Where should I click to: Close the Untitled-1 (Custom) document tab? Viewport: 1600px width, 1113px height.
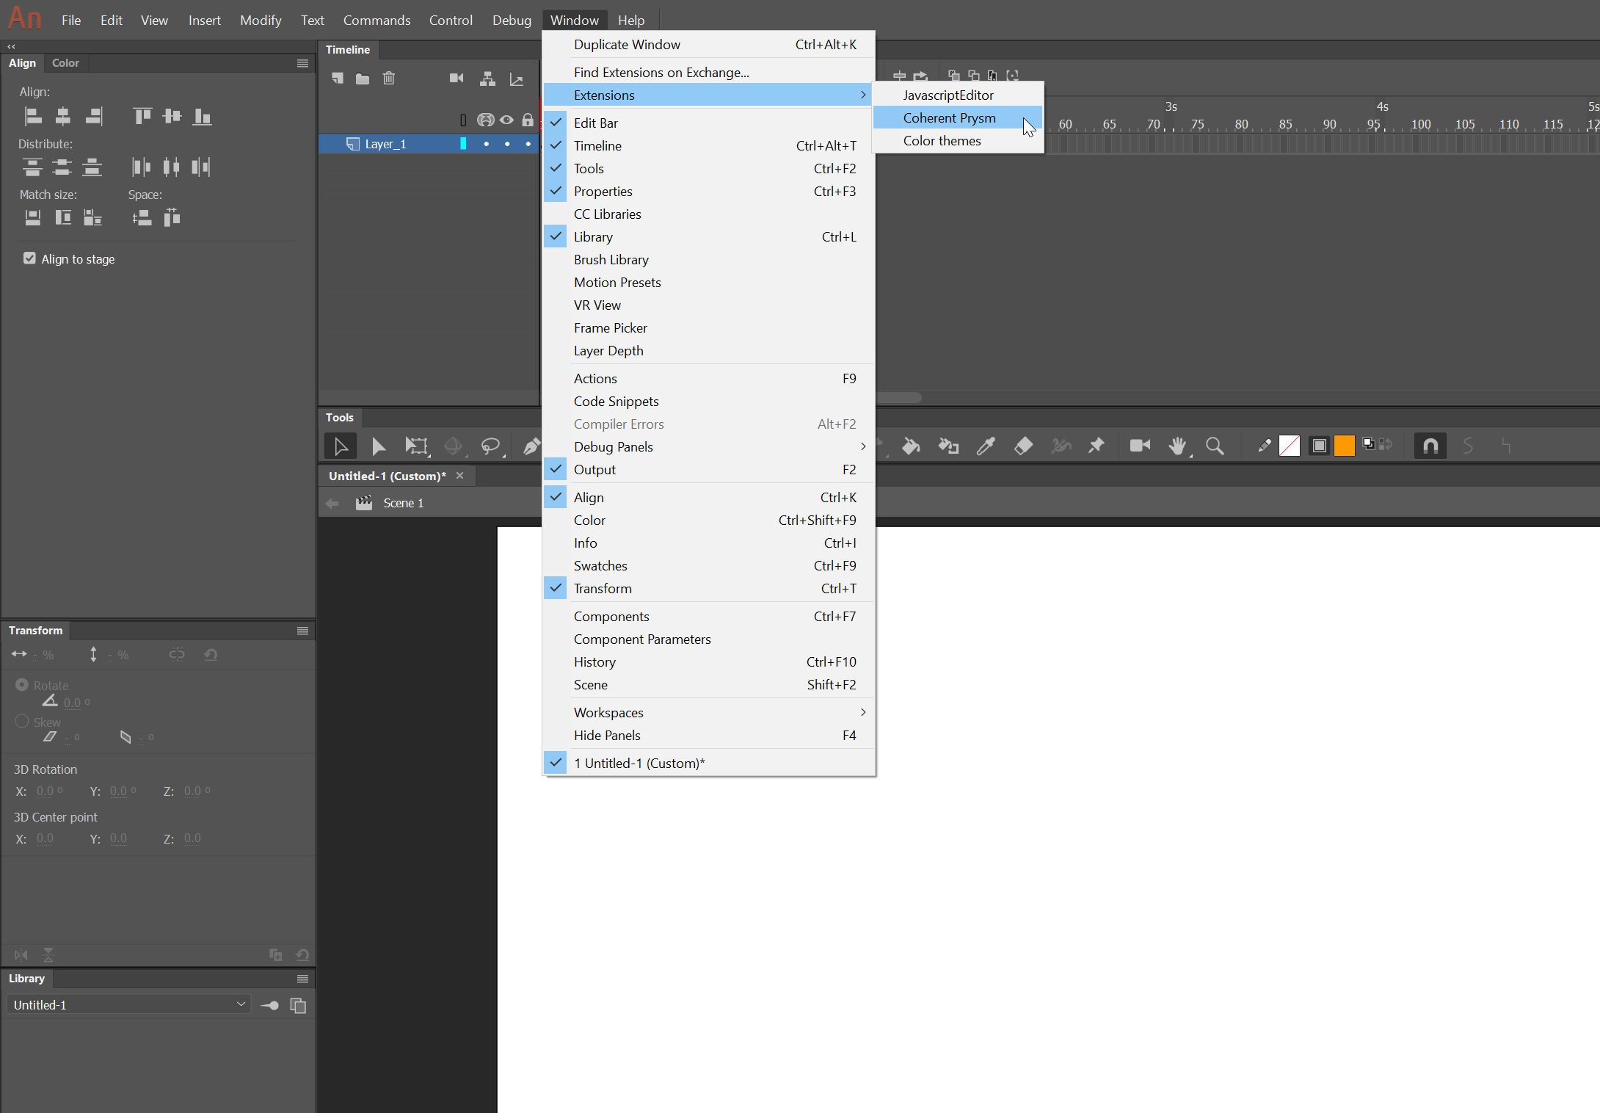tap(460, 476)
